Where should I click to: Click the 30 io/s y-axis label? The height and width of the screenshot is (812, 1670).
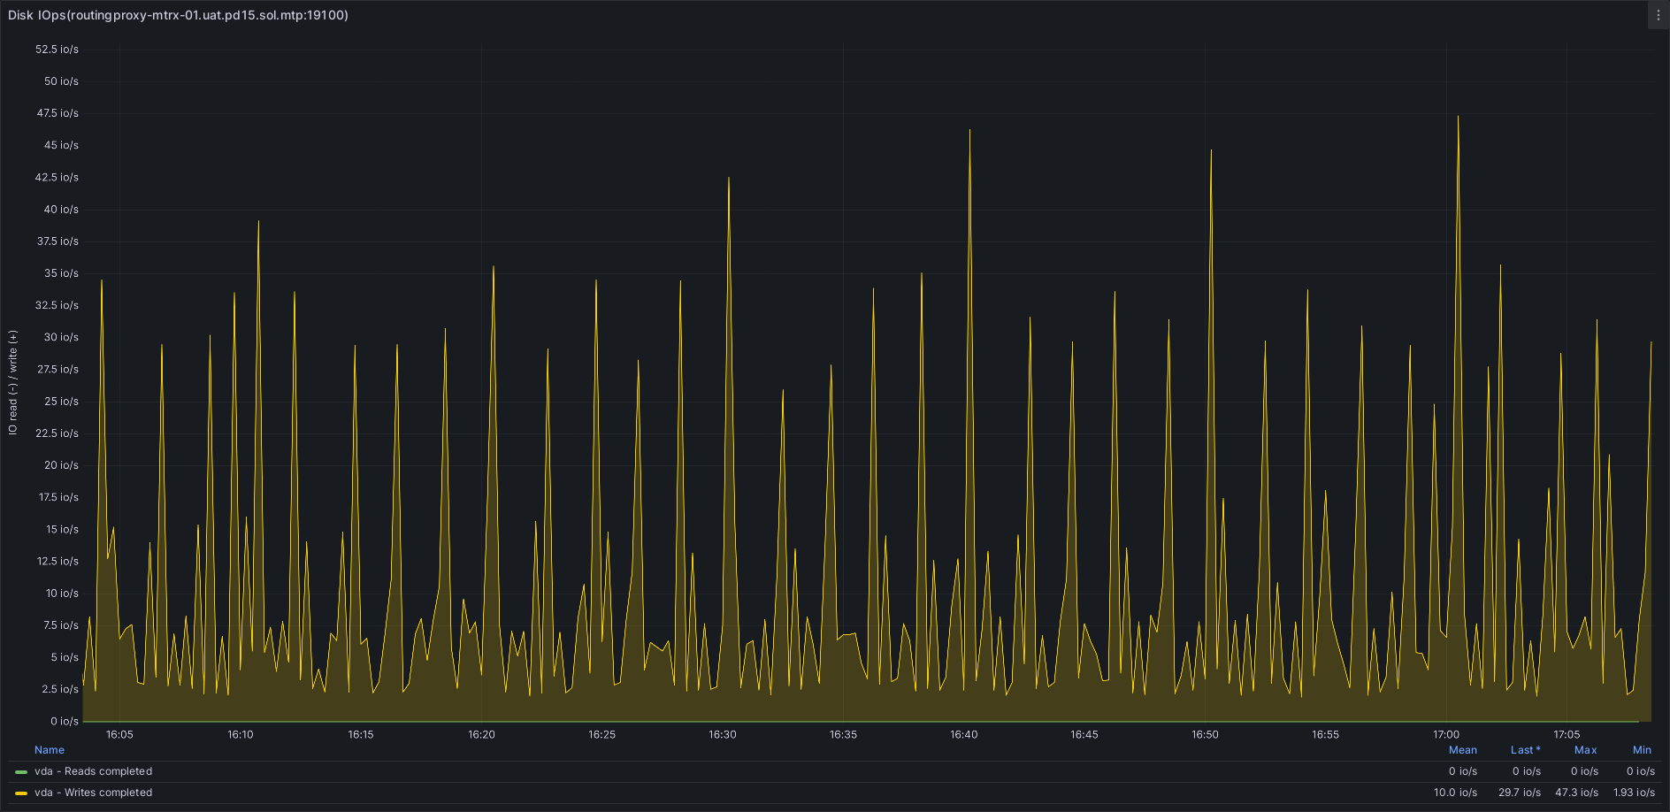(x=61, y=337)
